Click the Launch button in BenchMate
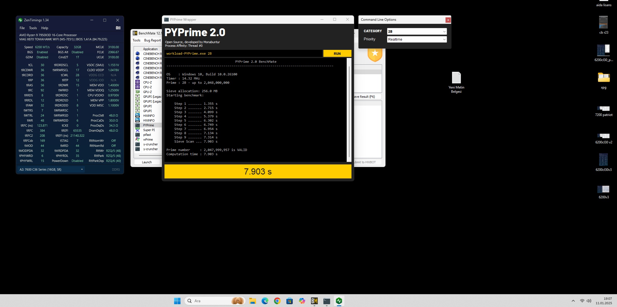 pos(147,162)
